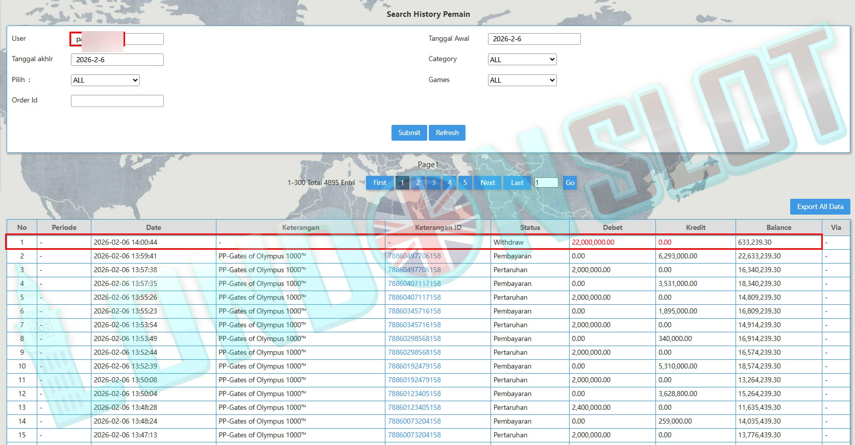Click the Submit button
The width and height of the screenshot is (855, 445).
pos(409,133)
